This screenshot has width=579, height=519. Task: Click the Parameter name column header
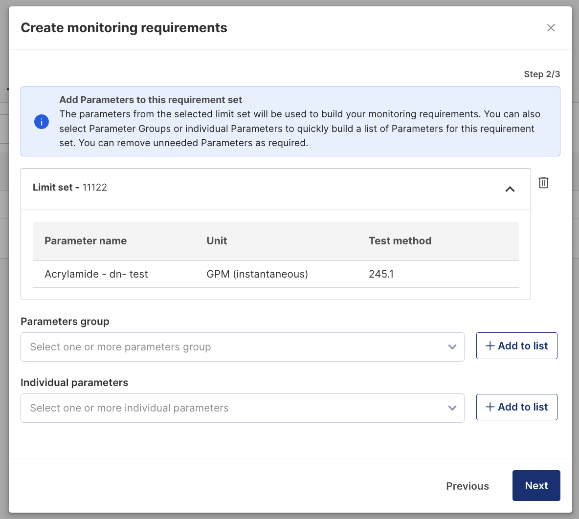[86, 240]
